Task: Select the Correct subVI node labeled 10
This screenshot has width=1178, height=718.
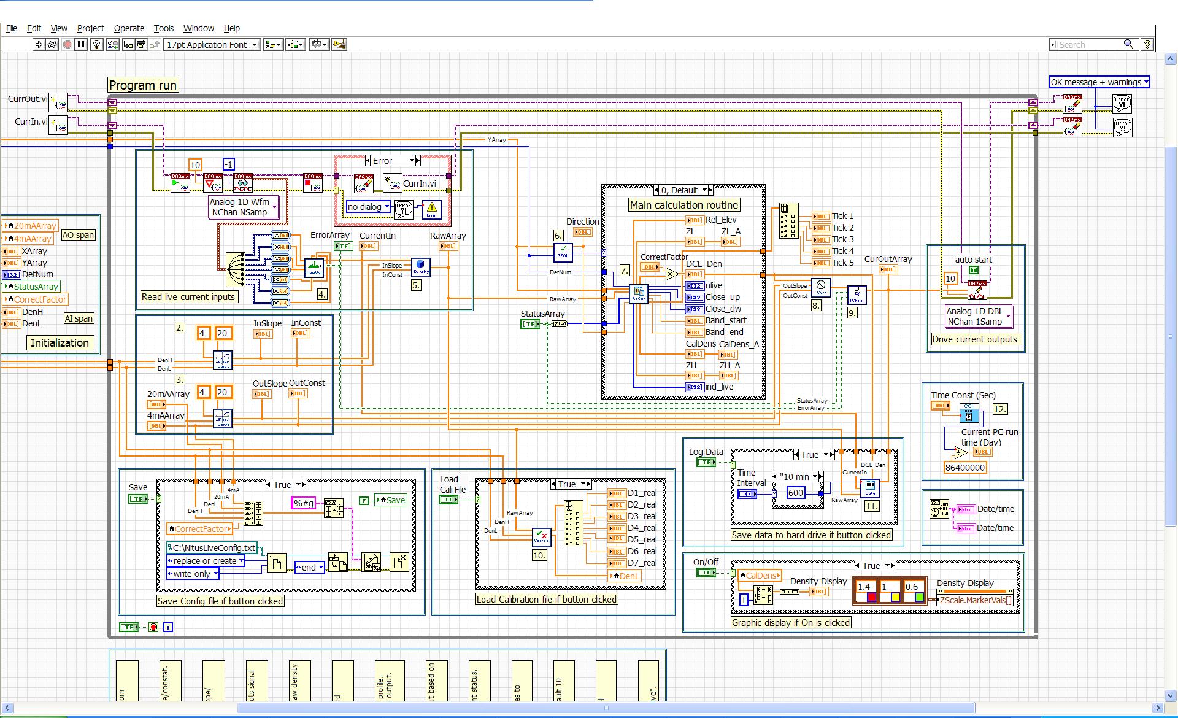Action: tap(542, 537)
